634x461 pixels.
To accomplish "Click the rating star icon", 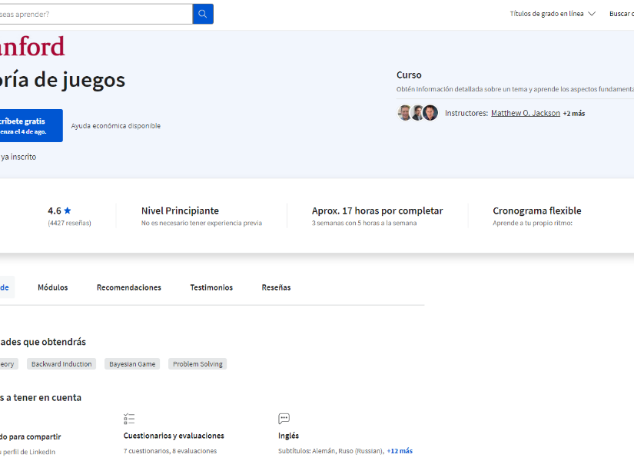I will [x=68, y=211].
